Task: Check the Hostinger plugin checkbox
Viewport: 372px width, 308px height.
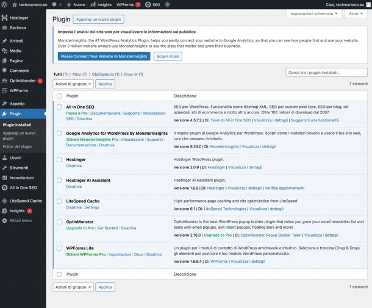Action: (x=59, y=160)
